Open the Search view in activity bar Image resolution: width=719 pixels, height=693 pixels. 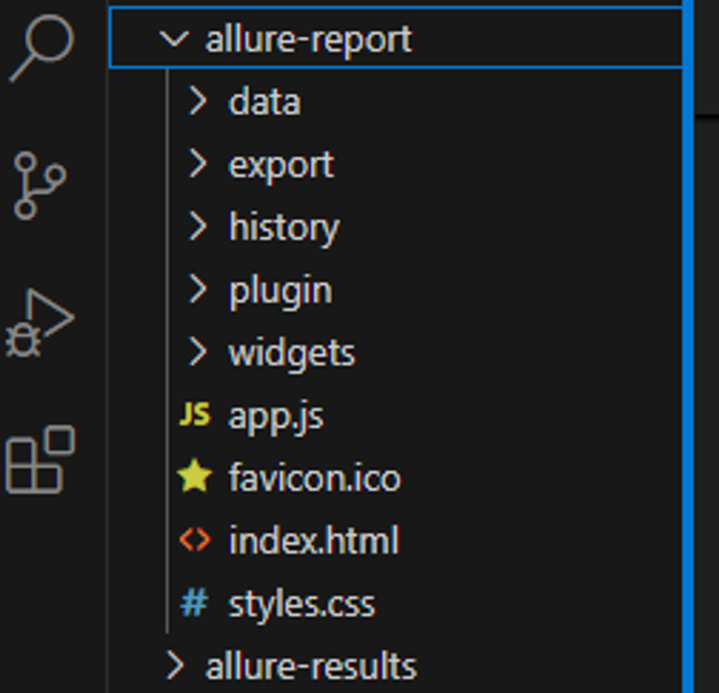tap(42, 48)
